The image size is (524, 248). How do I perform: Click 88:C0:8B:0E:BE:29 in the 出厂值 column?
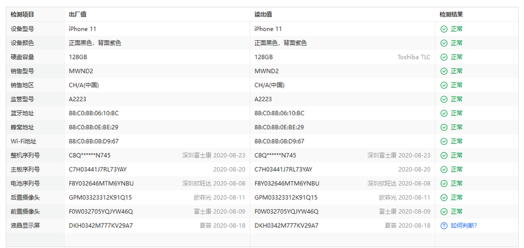tap(94, 127)
